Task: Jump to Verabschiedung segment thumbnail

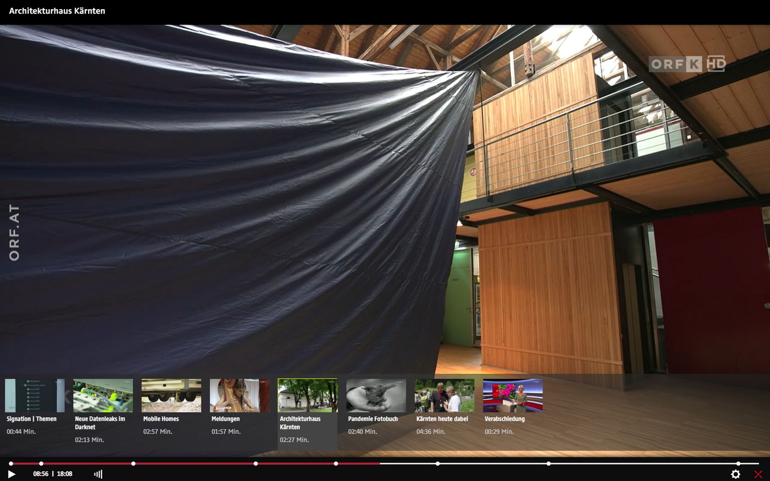Action: click(x=513, y=395)
